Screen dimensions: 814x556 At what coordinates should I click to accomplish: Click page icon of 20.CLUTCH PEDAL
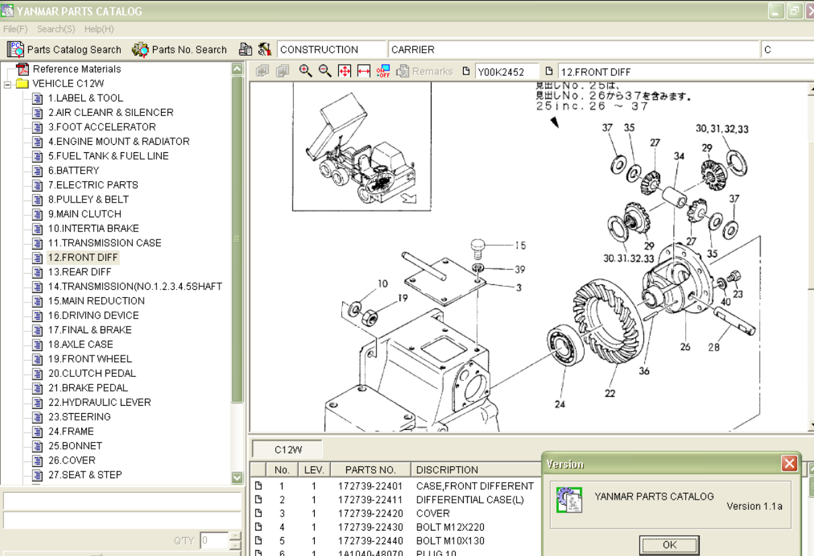coord(38,374)
